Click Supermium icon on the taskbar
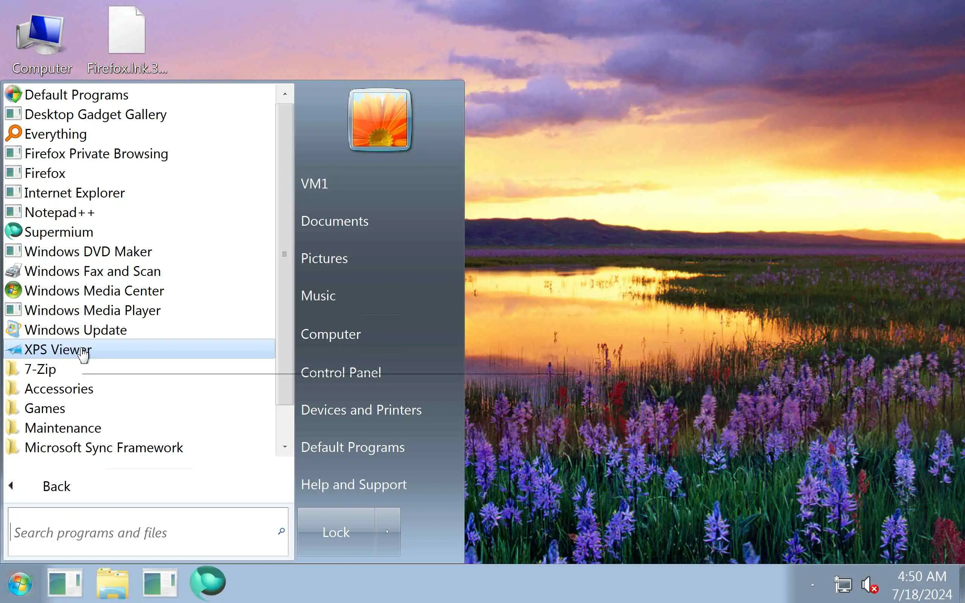Image resolution: width=965 pixels, height=603 pixels. pos(207,583)
